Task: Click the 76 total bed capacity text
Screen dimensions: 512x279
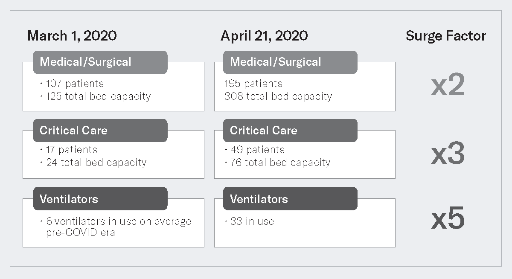Action: [x=280, y=163]
